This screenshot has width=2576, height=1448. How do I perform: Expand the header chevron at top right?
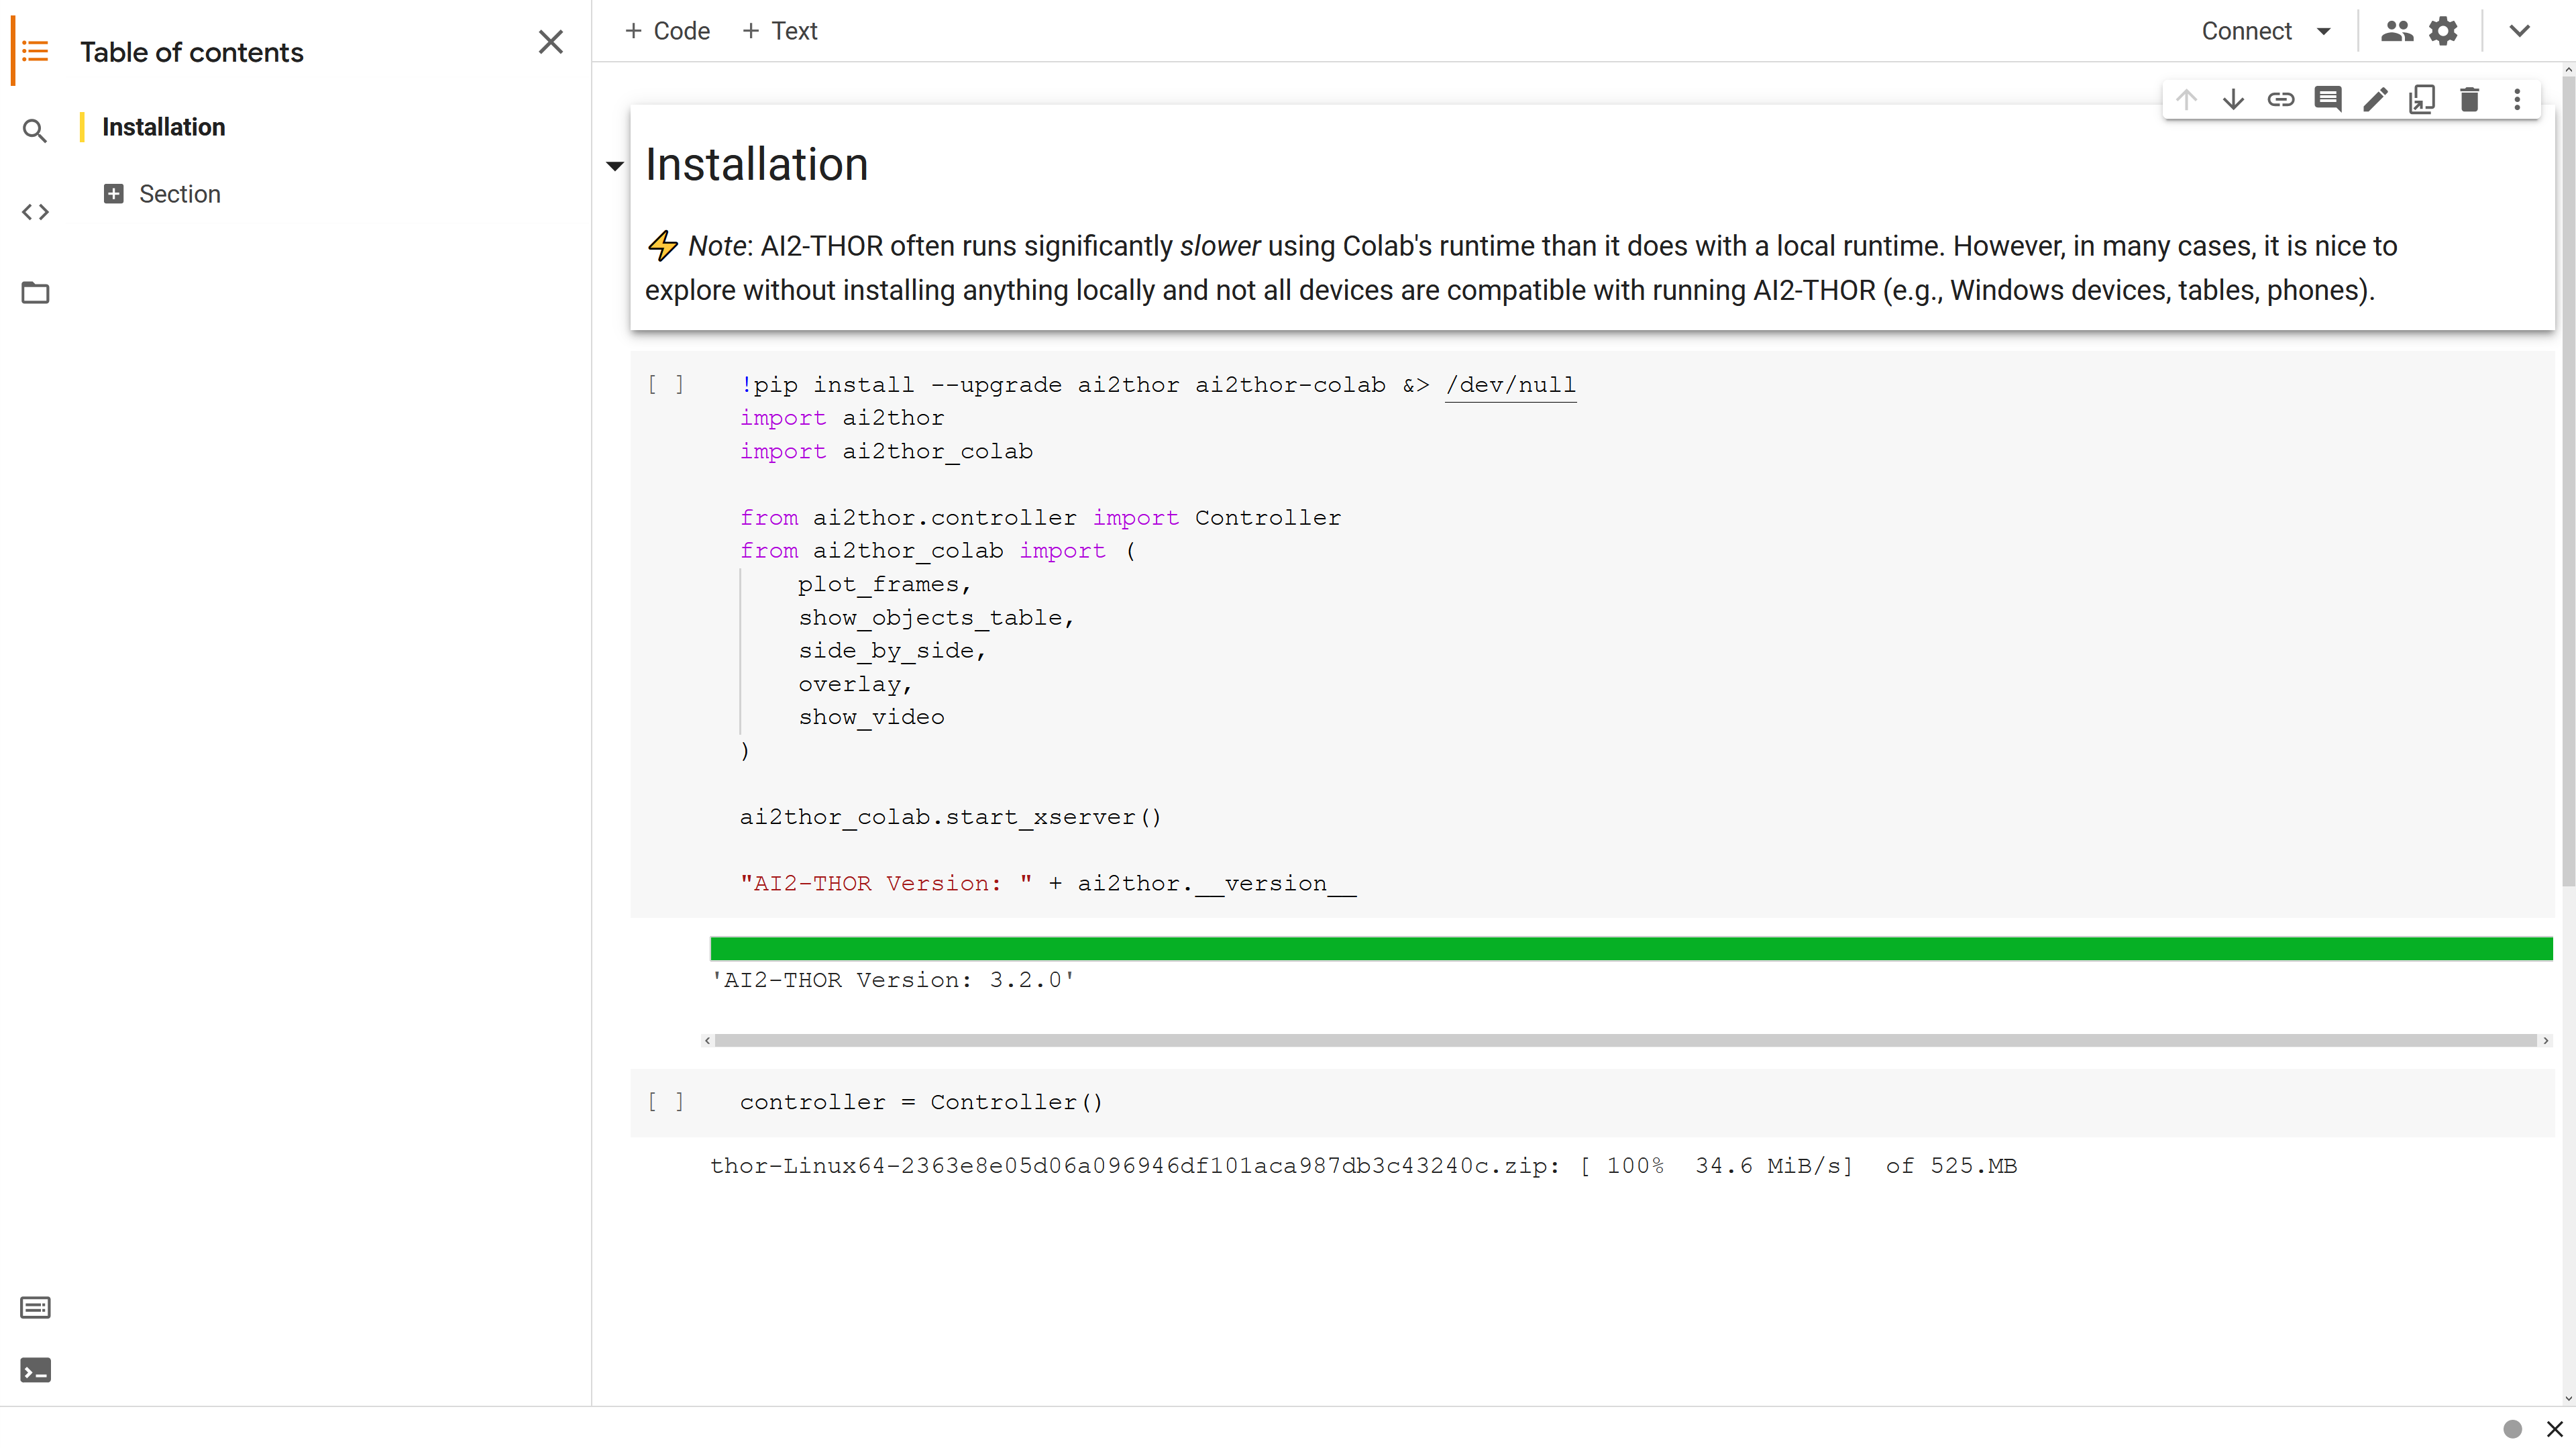coord(2519,31)
